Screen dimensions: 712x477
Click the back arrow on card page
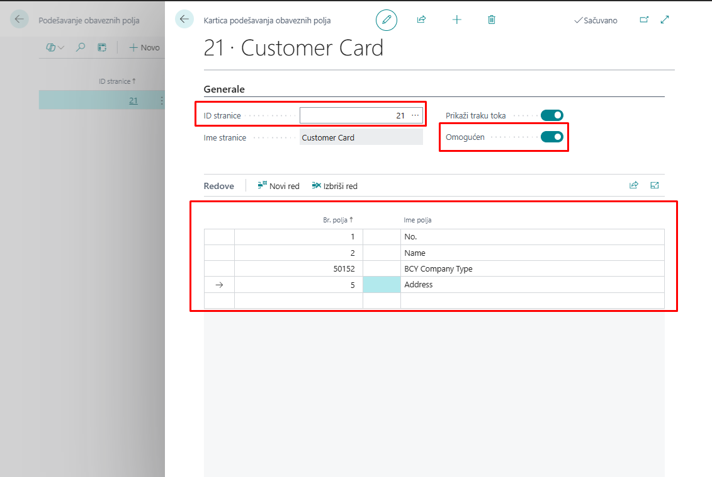coord(184,20)
